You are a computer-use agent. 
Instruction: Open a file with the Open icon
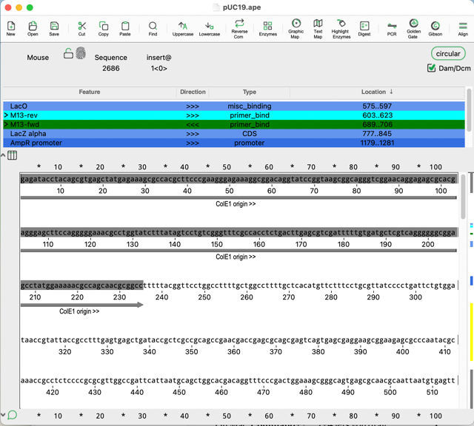coord(33,28)
